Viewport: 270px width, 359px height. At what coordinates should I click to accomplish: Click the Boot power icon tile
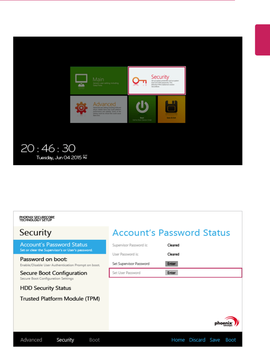tap(142, 109)
